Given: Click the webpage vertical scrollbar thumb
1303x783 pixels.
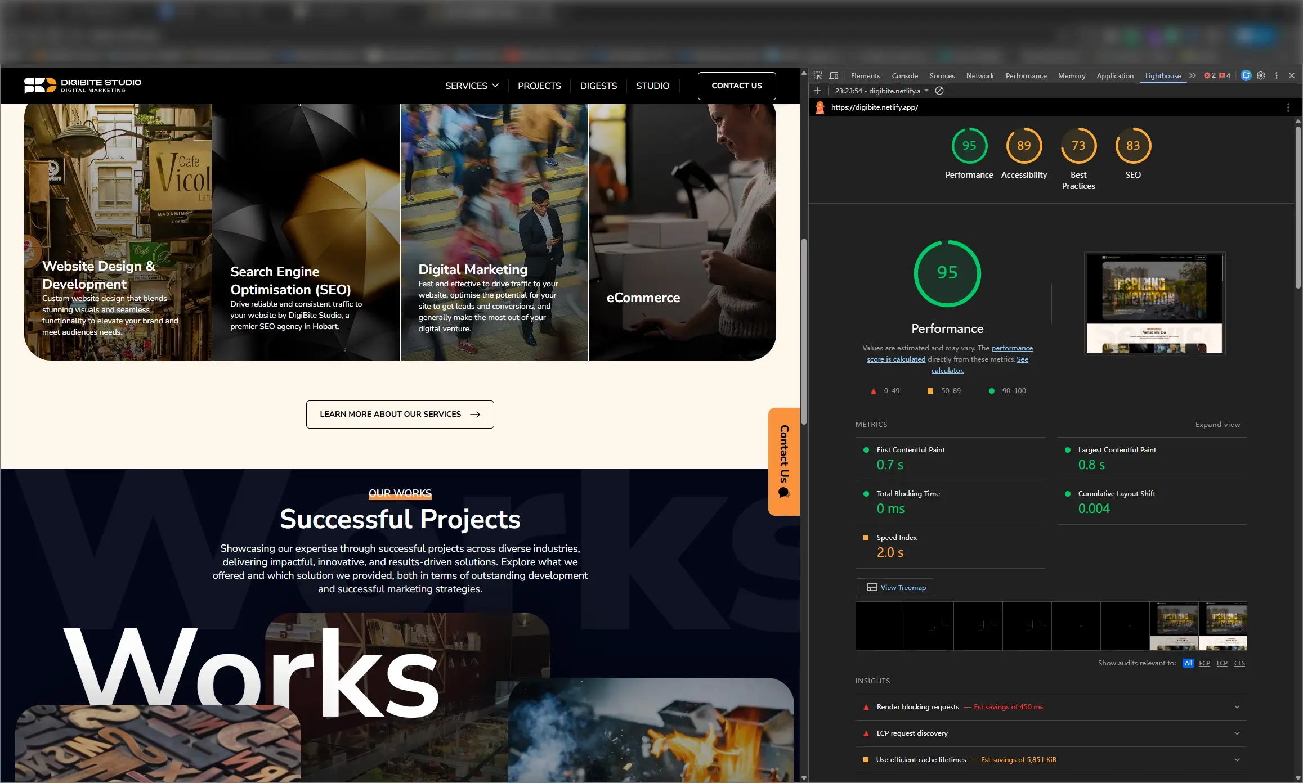Looking at the screenshot, I should click(x=804, y=332).
